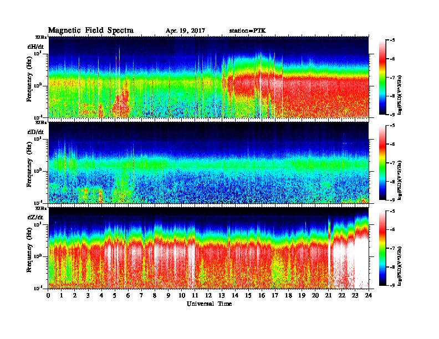Click the dH/dt panel color scale bar
This screenshot has height=339, width=439.
[382, 78]
